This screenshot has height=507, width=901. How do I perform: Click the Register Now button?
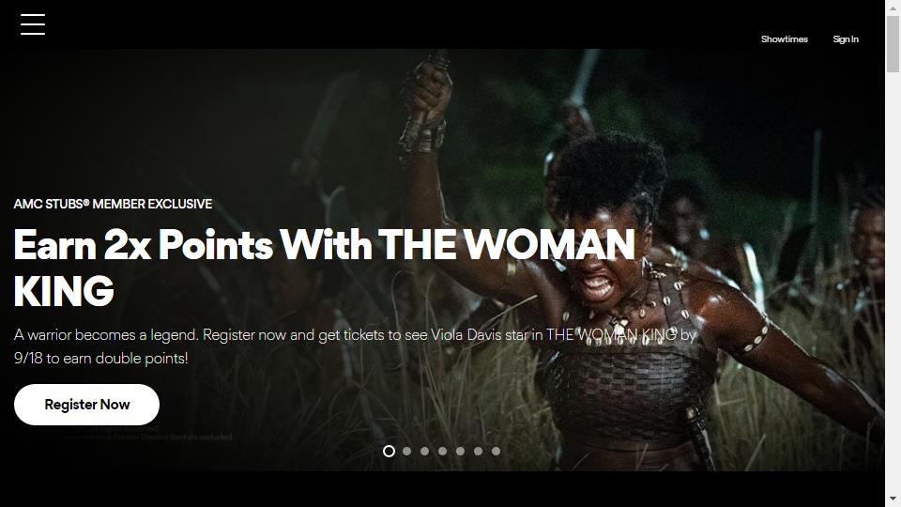tap(86, 405)
